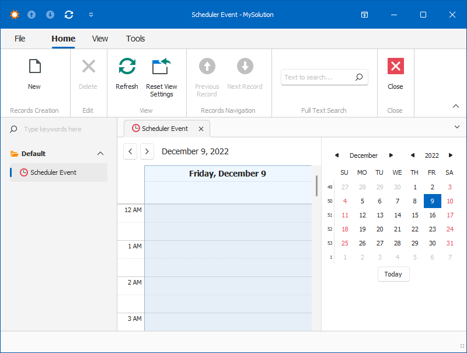This screenshot has width=467, height=353.
Task: Click the Next Record navigation icon
Action: tap(245, 66)
